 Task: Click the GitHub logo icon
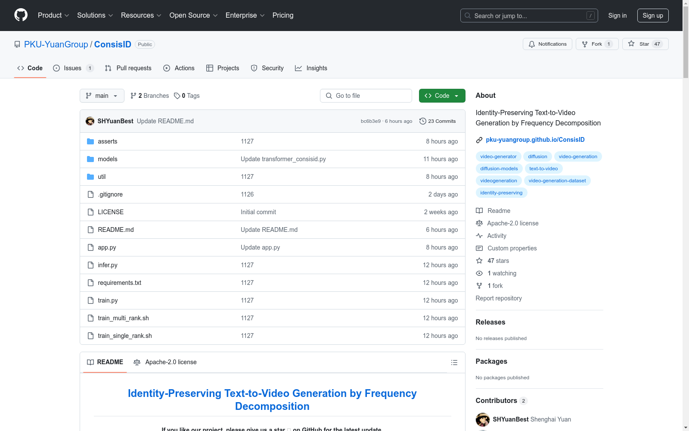(21, 15)
